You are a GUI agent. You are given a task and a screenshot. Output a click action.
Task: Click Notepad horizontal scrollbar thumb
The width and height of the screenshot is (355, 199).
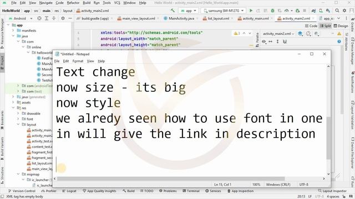click(171, 179)
